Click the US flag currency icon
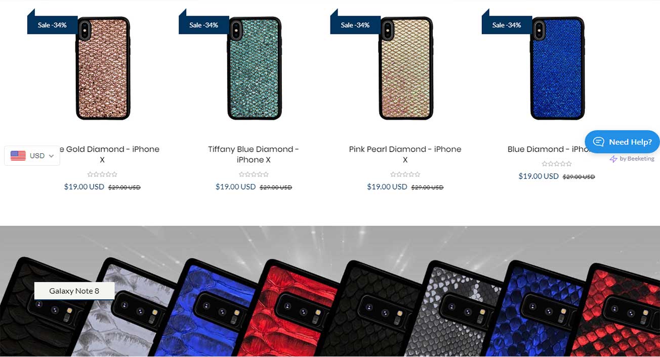This screenshot has height=357, width=660. pyautogui.click(x=18, y=156)
